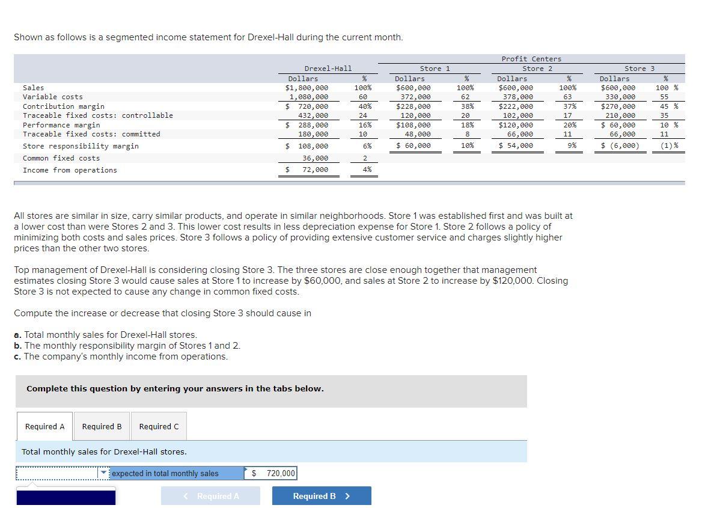Switch to the Required A tab
This screenshot has width=708, height=508.
point(44,426)
